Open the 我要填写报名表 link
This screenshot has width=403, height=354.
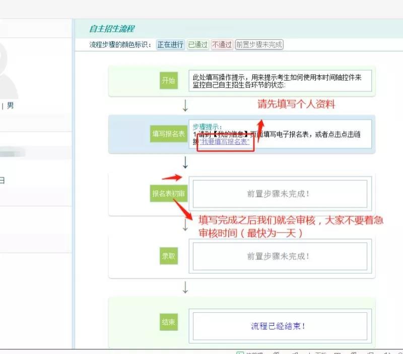225,142
